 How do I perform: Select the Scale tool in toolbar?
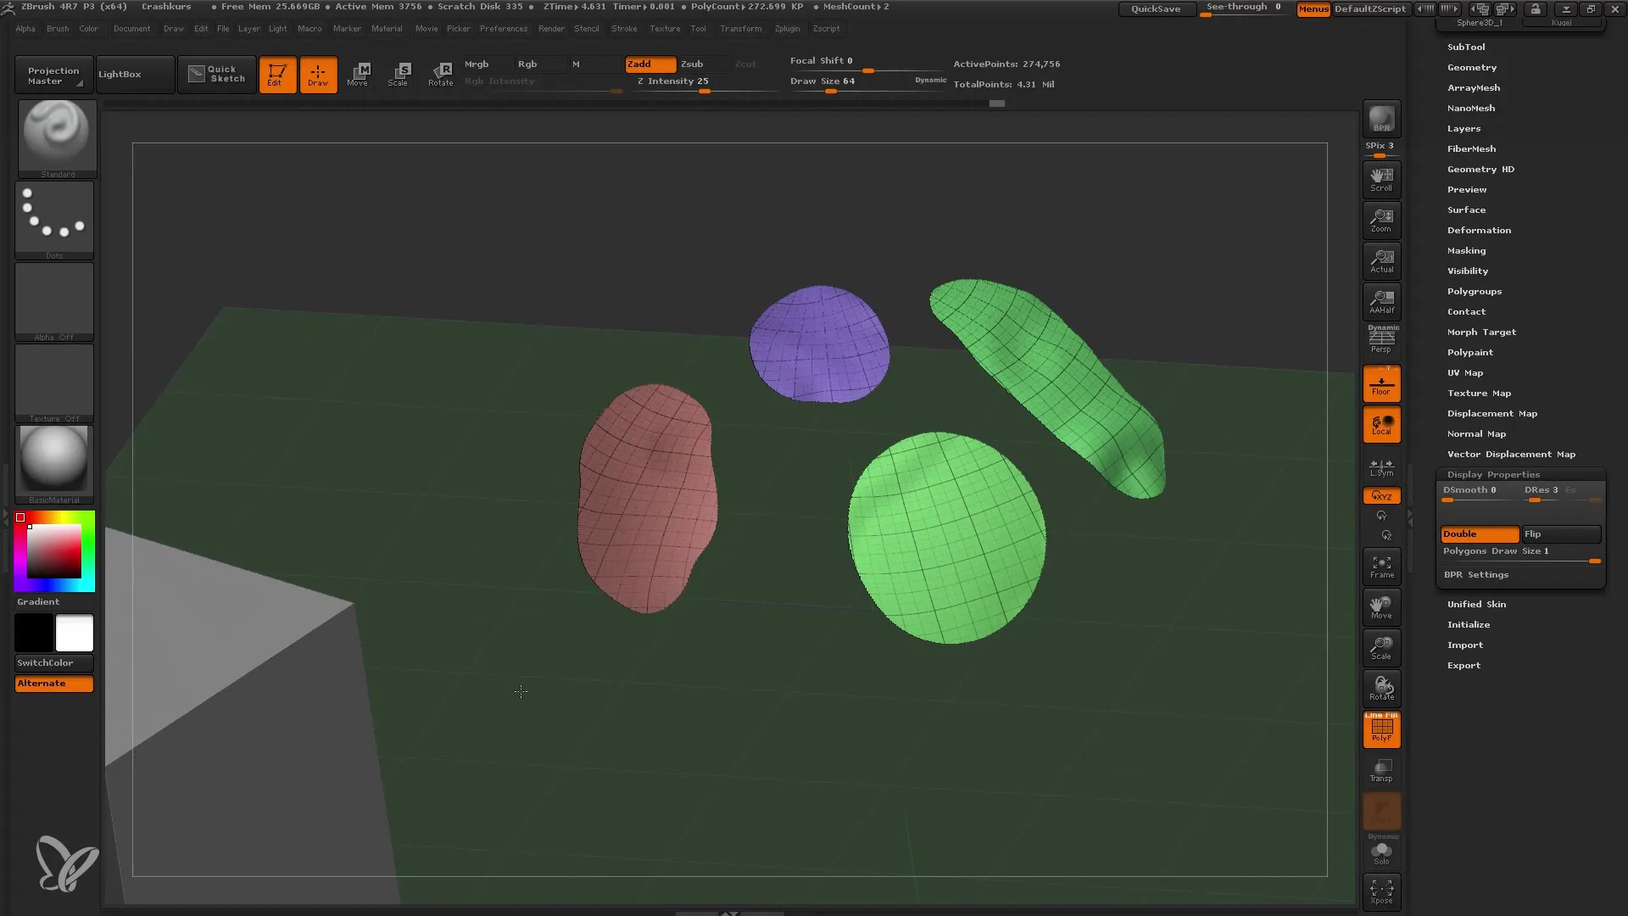tap(399, 73)
